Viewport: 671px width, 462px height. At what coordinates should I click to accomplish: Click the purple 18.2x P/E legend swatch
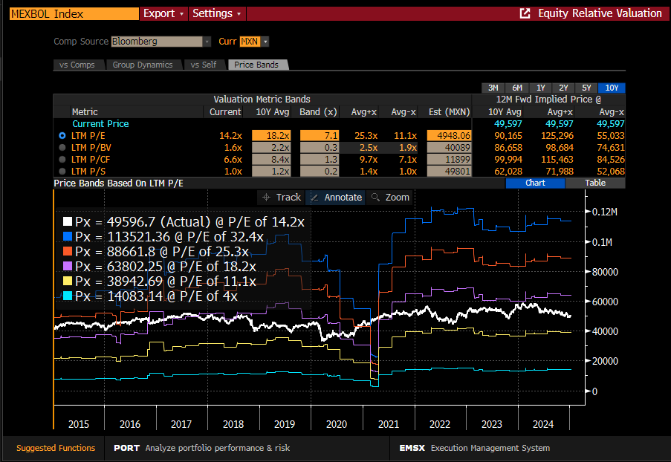pos(68,266)
